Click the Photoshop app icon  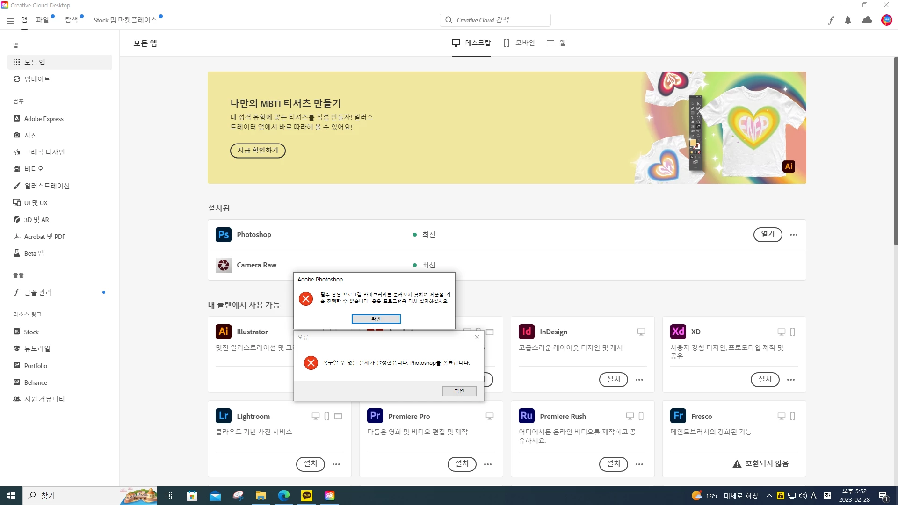pos(224,235)
